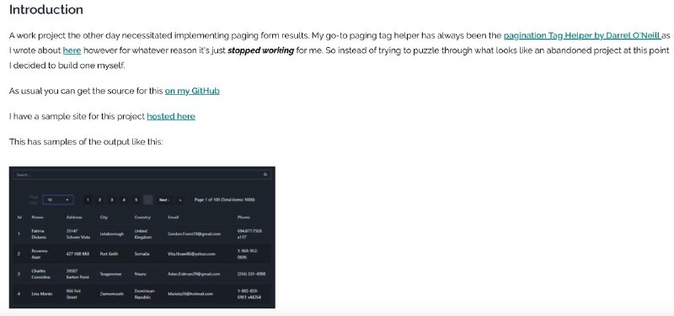Click the Fatima Dickens table row
This screenshot has width=674, height=316.
coord(142,234)
